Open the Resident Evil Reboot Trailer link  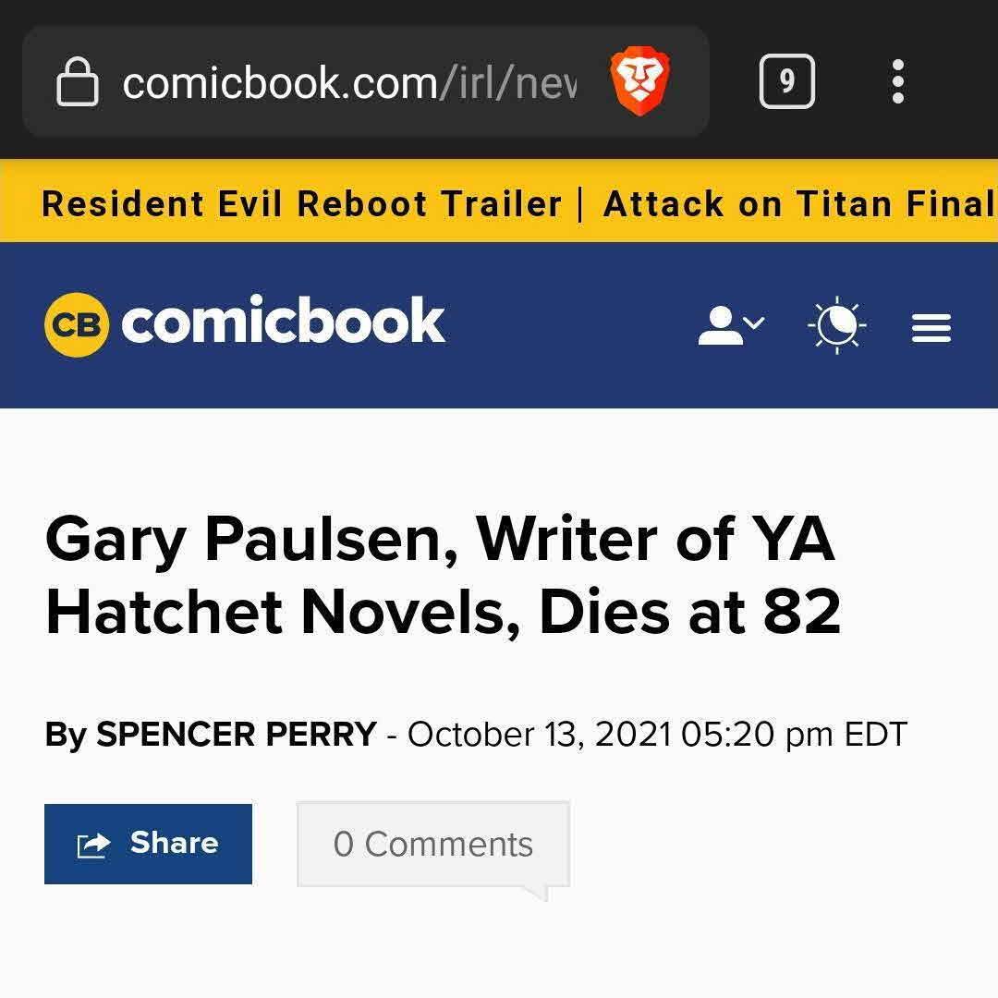coord(301,203)
